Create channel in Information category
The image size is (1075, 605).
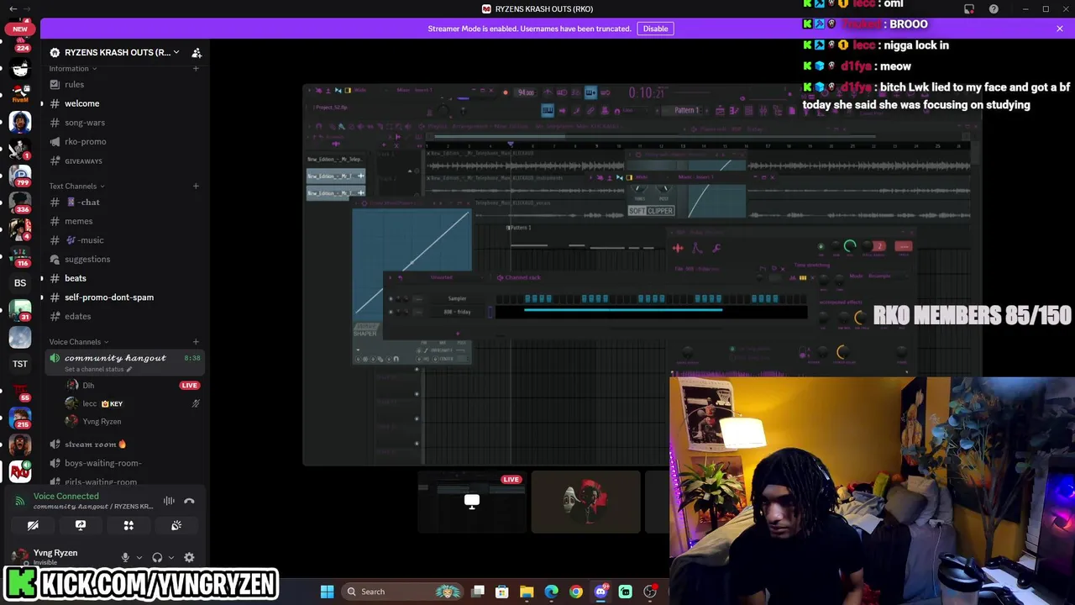tap(196, 68)
